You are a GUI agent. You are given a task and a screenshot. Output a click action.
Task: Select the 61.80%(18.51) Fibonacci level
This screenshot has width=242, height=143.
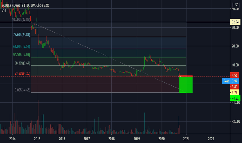point(22,47)
